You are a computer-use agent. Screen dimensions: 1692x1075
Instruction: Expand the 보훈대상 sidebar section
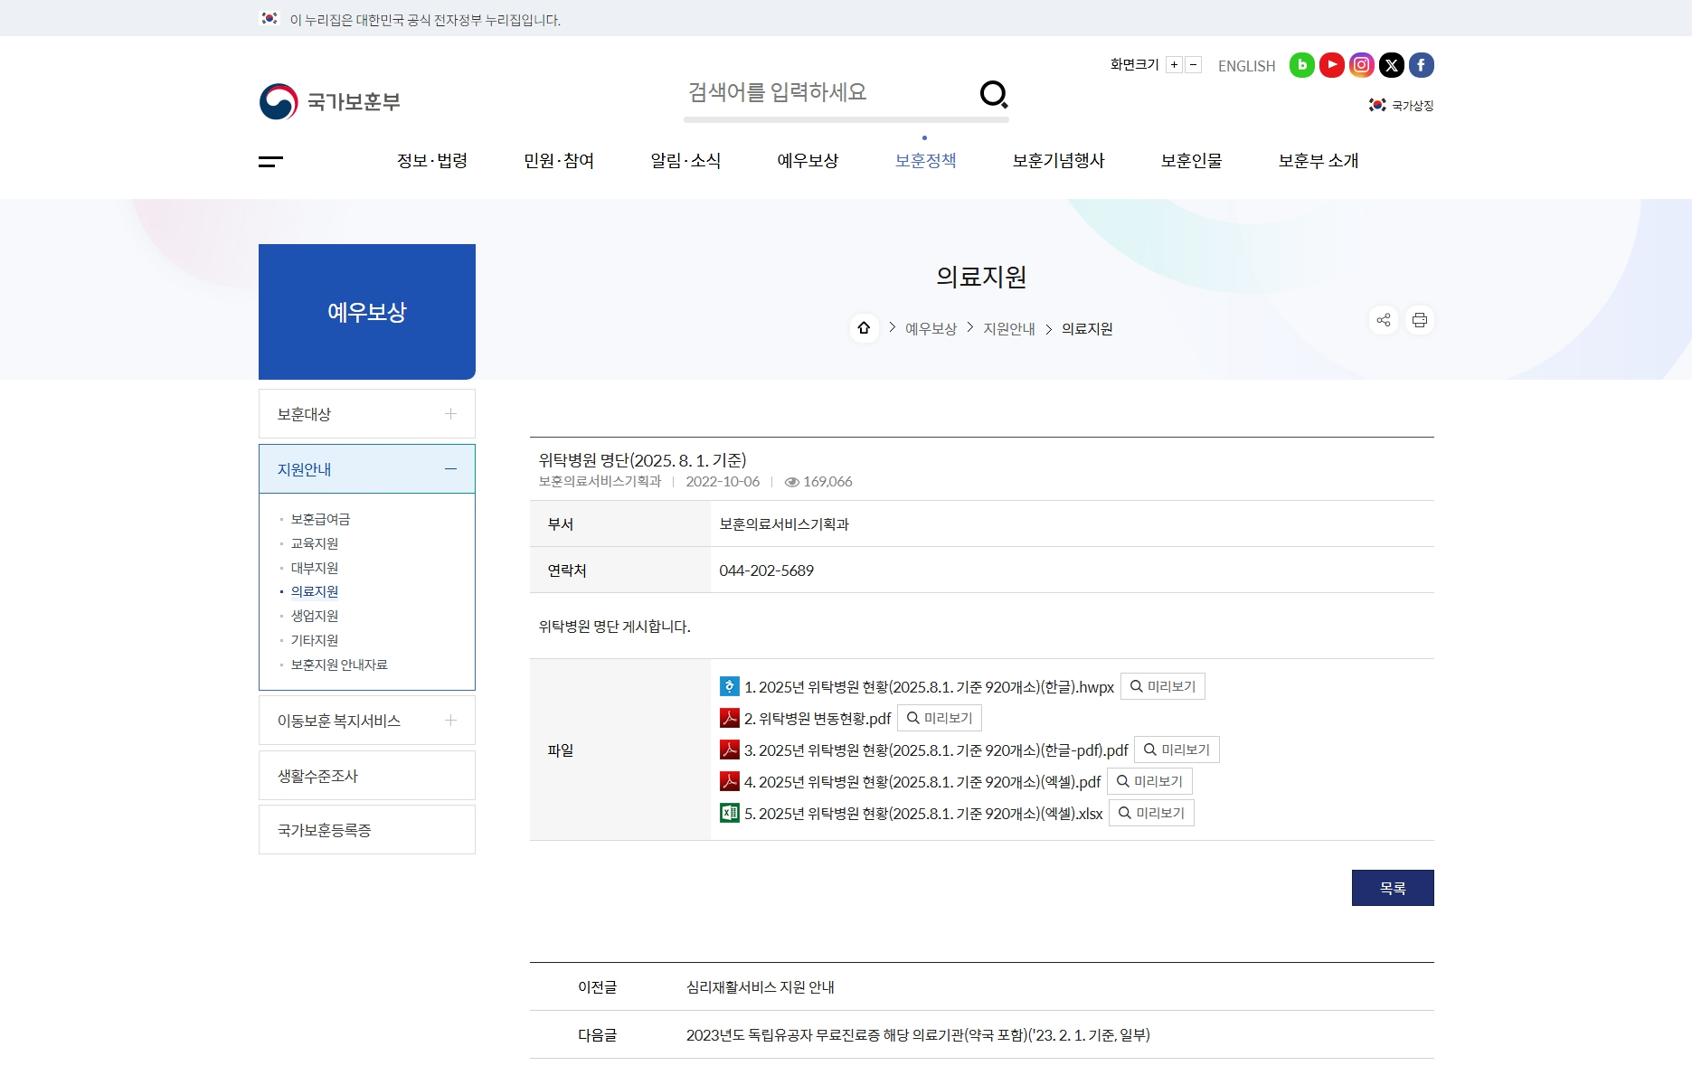point(450,414)
